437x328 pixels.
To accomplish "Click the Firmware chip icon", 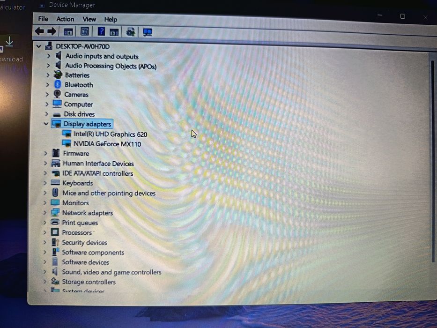I will [56, 153].
